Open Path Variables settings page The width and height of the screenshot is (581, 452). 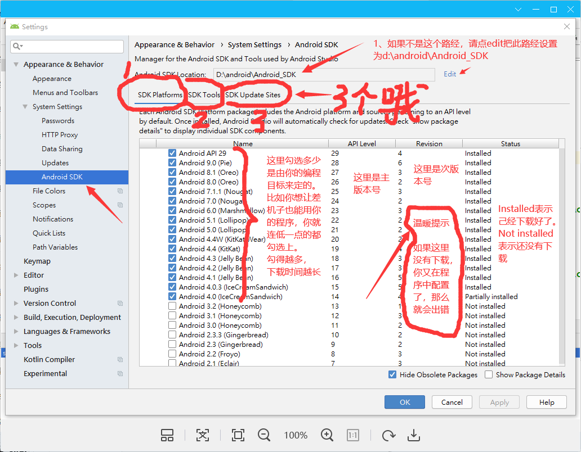55,247
